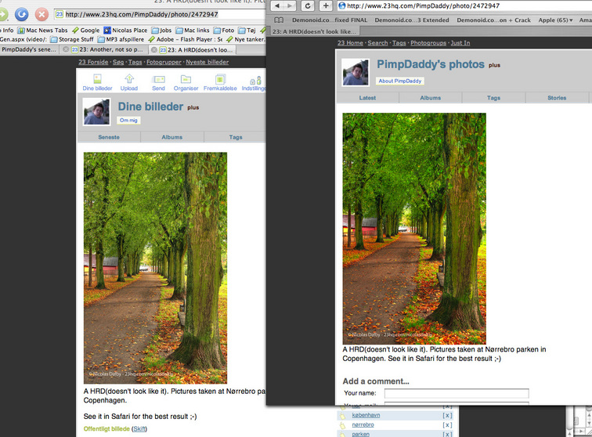592x437 pixels.
Task: Open the Nicolas Place bookmark
Action: (x=125, y=31)
